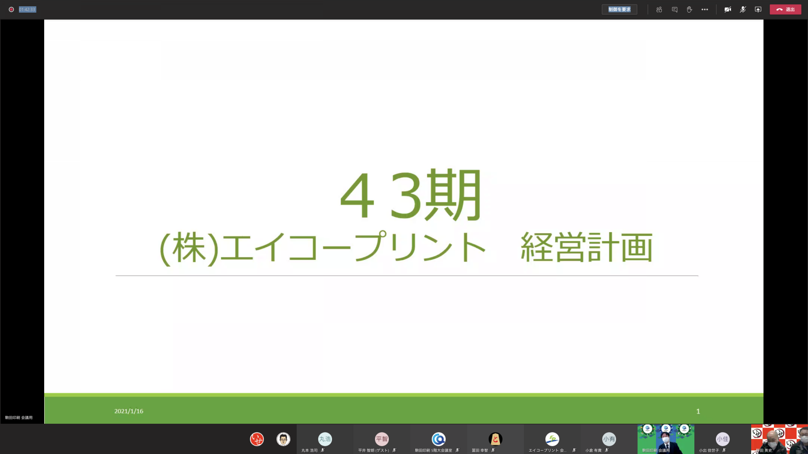Leave the meeting with 退出 button
Image resolution: width=808 pixels, height=454 pixels.
(x=785, y=9)
